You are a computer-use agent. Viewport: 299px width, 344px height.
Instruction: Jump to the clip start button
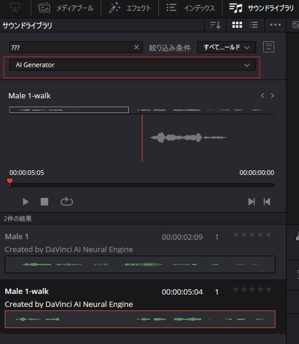click(x=267, y=201)
